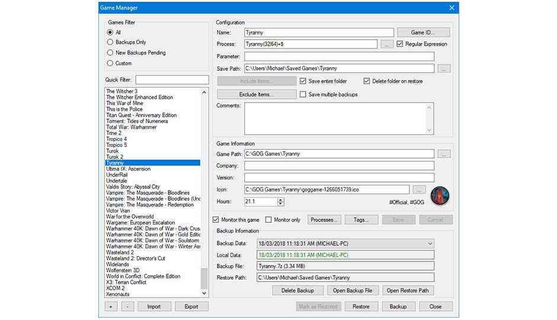Image resolution: width=557 pixels, height=320 pixels.
Task: Click the Tyranny game icon thumbnail
Action: [440, 196]
